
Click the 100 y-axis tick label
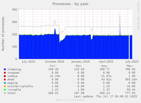tap(14, 47)
